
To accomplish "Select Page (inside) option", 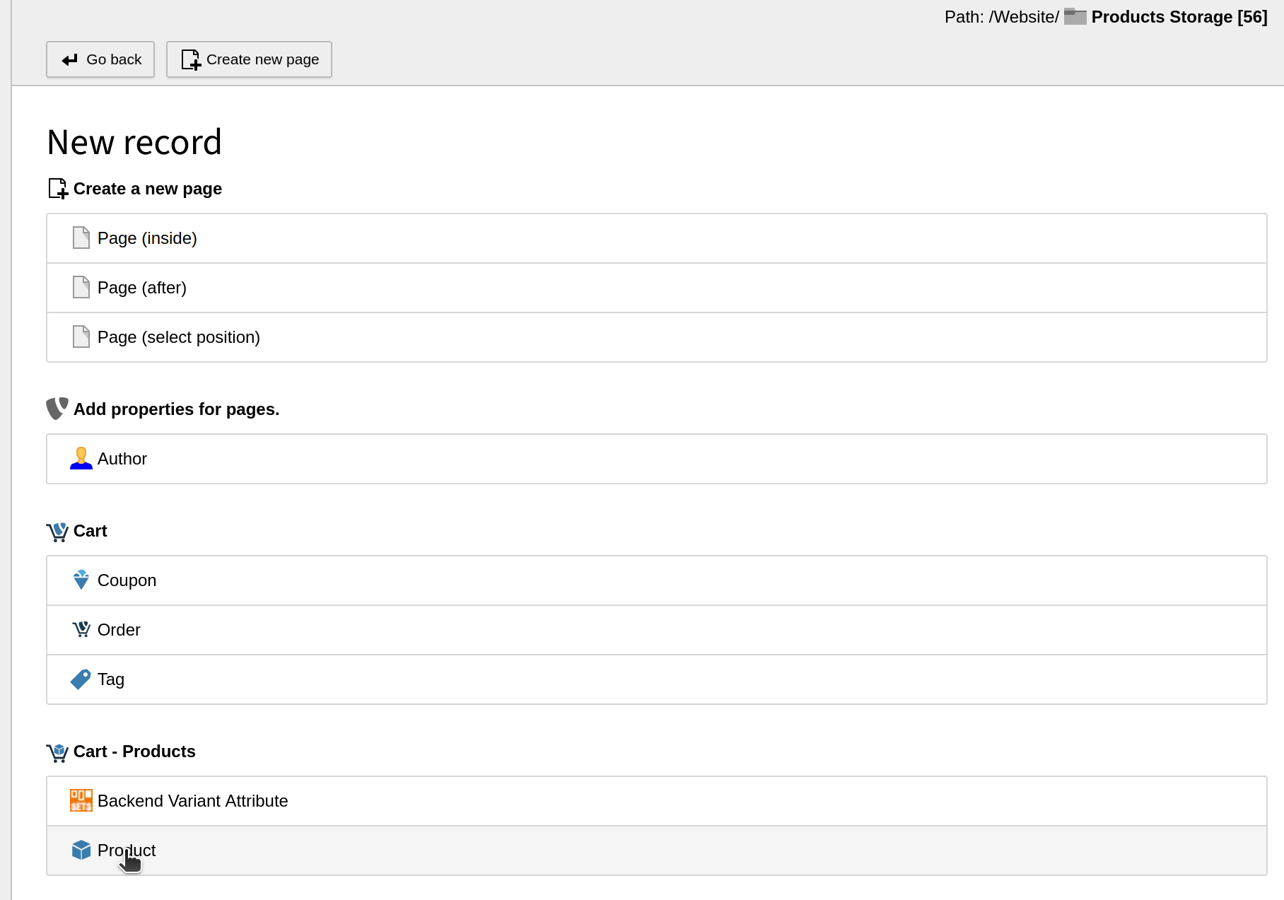I will pyautogui.click(x=147, y=238).
